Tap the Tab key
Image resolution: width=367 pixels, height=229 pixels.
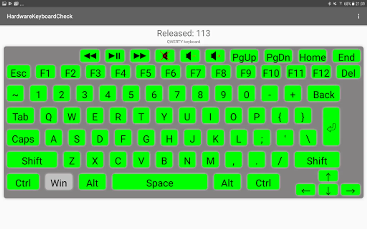(x=20, y=116)
